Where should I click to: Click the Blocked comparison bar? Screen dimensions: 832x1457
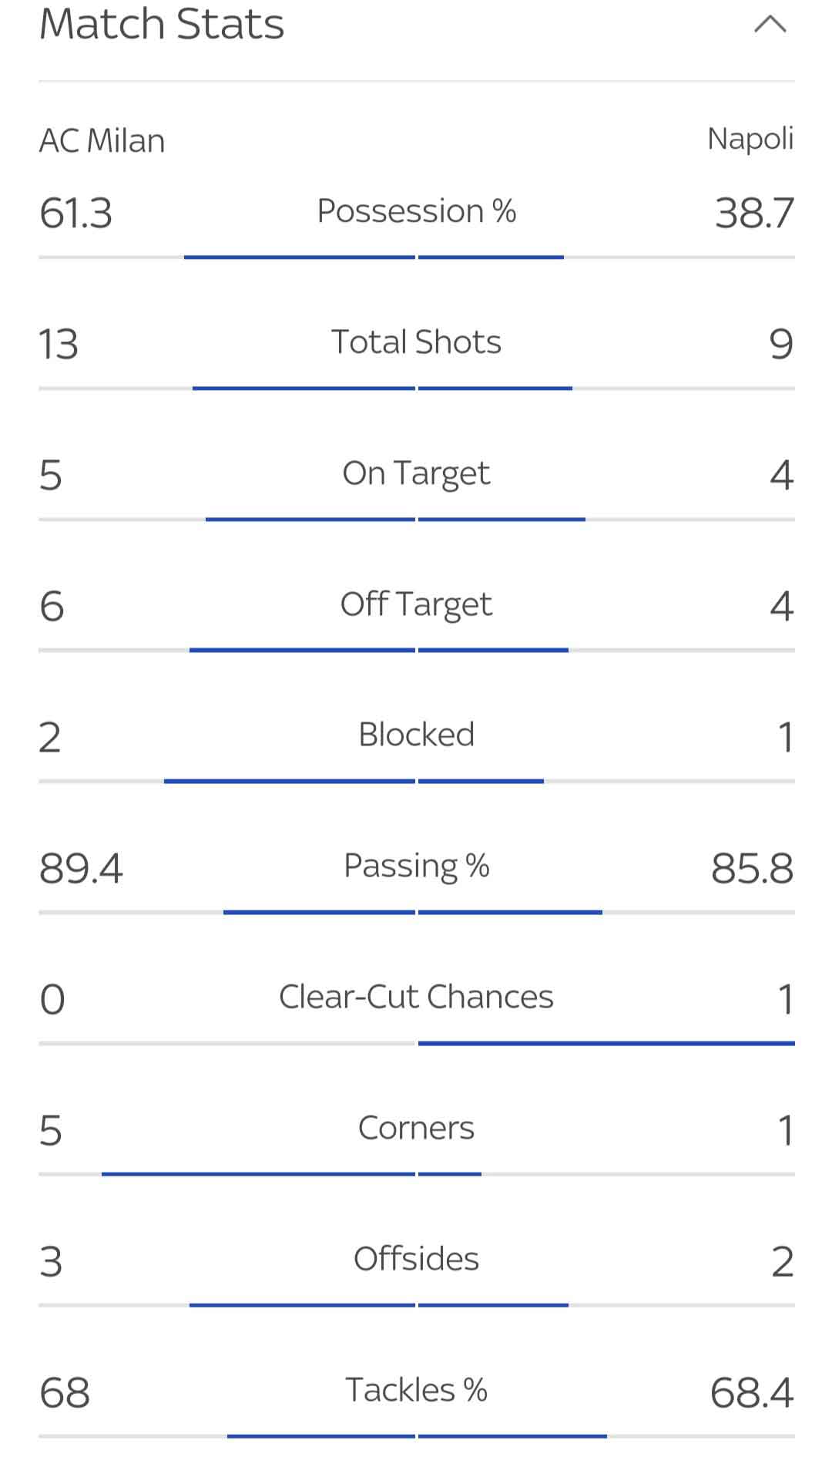416,781
